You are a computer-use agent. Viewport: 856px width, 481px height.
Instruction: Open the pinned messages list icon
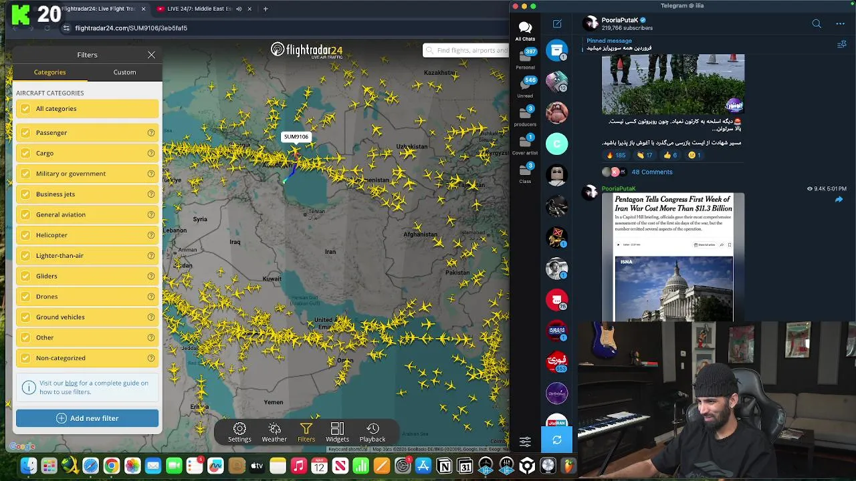click(842, 44)
